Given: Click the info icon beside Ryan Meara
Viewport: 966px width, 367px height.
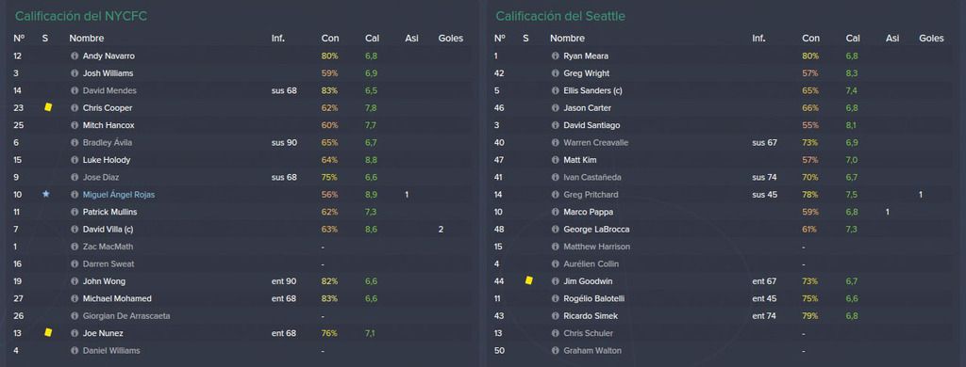Looking at the screenshot, I should (556, 56).
